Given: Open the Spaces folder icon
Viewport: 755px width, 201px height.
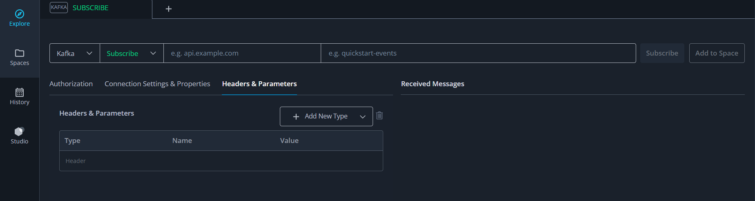Looking at the screenshot, I should (x=20, y=53).
